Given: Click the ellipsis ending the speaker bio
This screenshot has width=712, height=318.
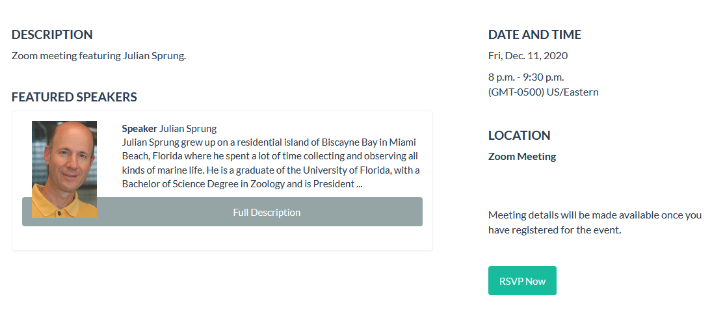Looking at the screenshot, I should click(x=358, y=184).
